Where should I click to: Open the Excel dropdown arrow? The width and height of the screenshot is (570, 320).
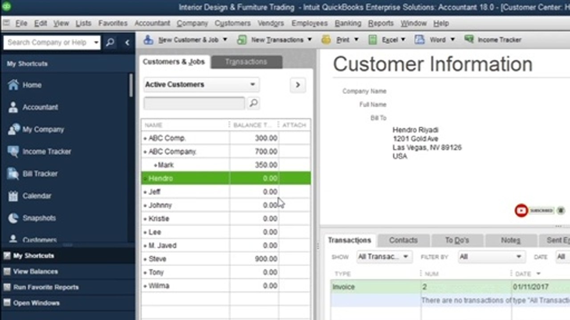pos(403,40)
